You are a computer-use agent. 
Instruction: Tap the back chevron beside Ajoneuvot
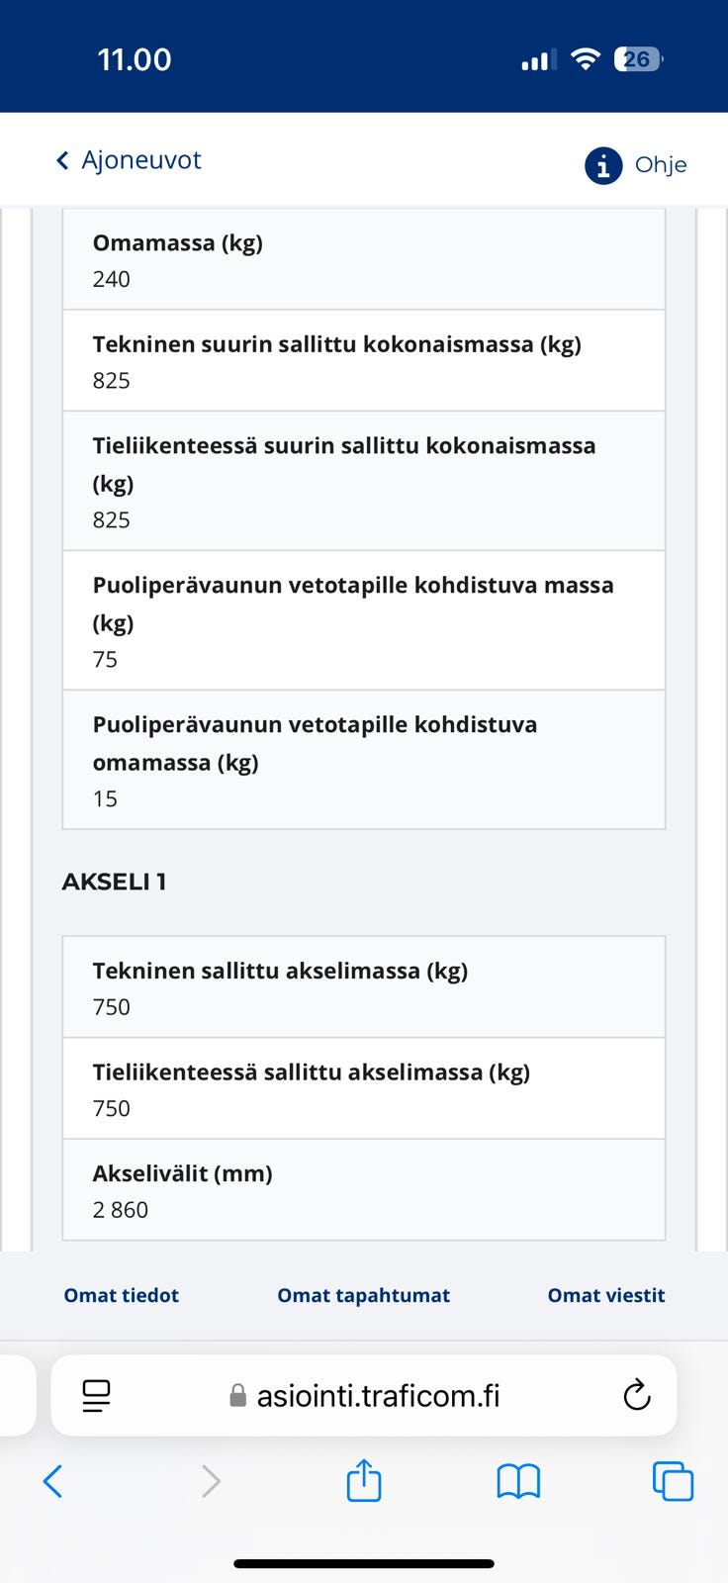click(60, 159)
